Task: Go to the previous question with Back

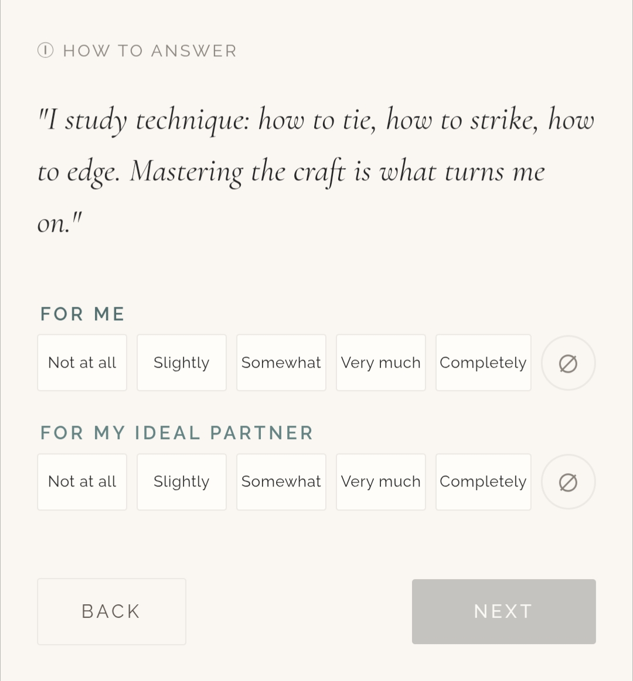Action: (111, 611)
